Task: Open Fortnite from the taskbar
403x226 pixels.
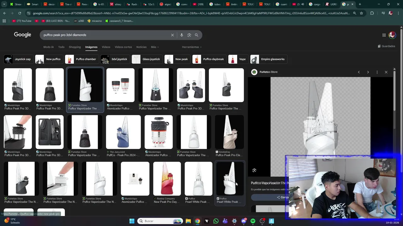Action: [271, 221]
